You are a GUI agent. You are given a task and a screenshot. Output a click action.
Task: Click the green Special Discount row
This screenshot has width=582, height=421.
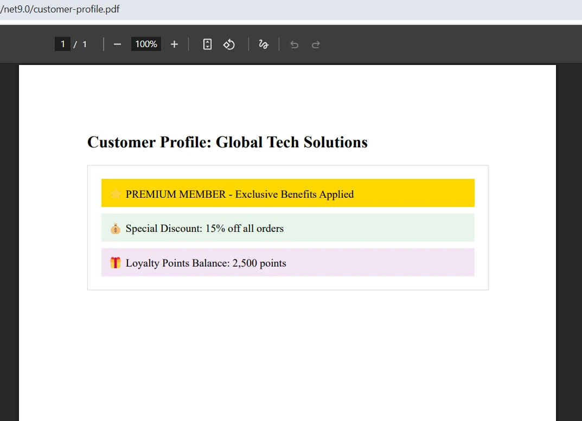click(x=287, y=228)
